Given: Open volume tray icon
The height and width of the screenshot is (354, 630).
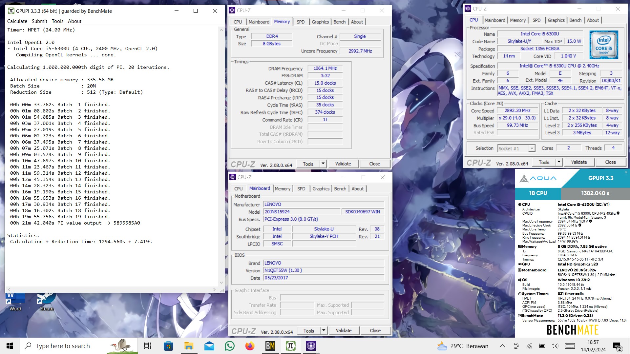Looking at the screenshot, I should pos(555,346).
